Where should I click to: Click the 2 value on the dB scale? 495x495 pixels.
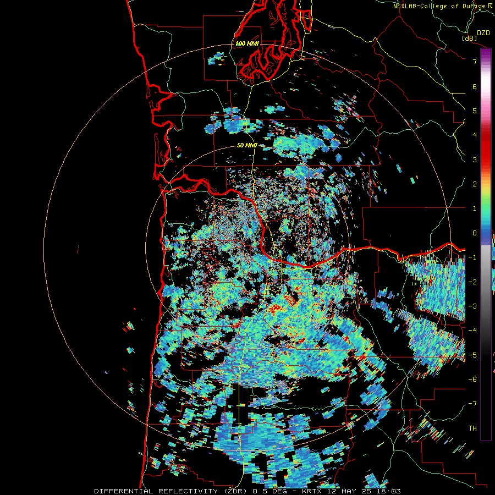click(x=475, y=184)
